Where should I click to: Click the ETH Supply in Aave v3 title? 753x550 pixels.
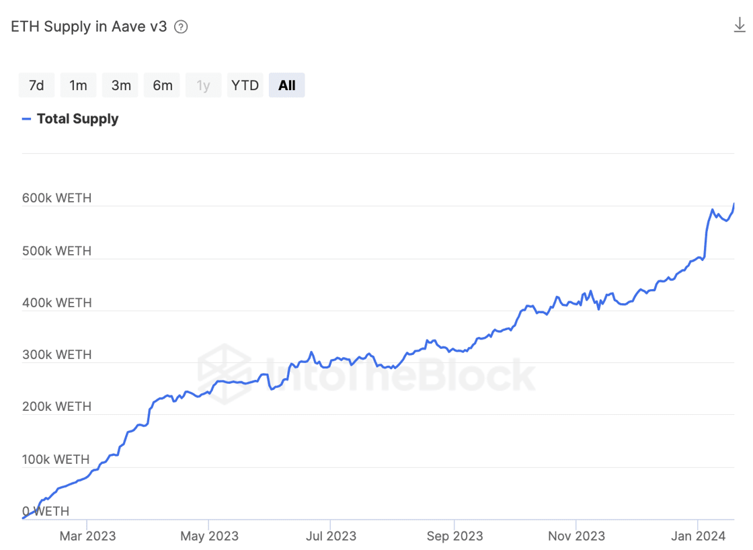89,27
